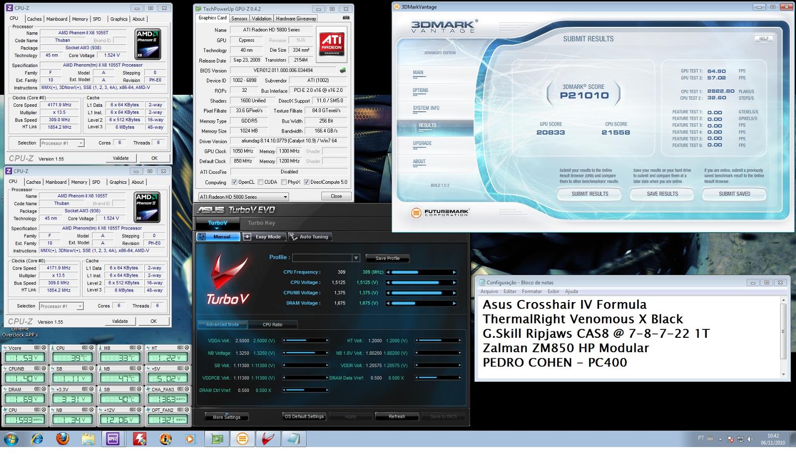Switch to Turbo Key tab in TurboV

(x=261, y=223)
